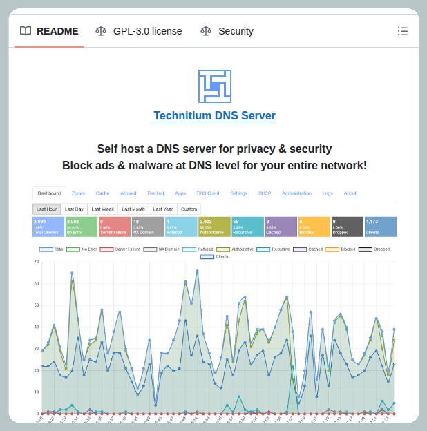Open the Security tab
Screen dimensions: 427x431
227,31
